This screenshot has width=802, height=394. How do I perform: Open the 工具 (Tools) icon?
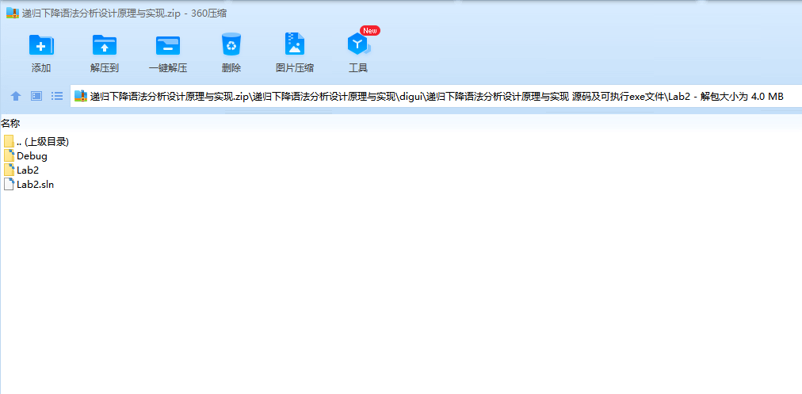(358, 45)
